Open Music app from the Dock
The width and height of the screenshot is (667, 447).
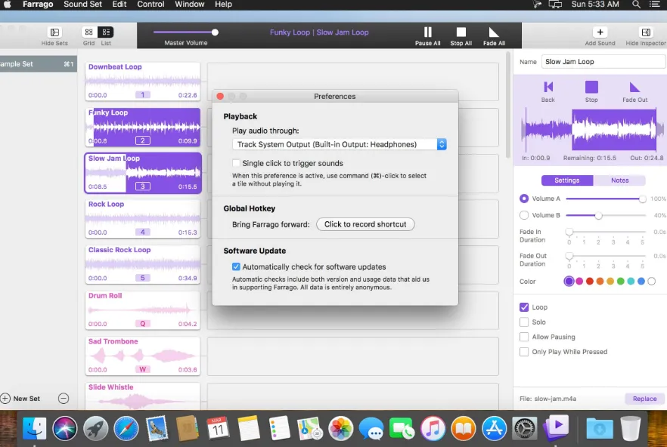433,428
